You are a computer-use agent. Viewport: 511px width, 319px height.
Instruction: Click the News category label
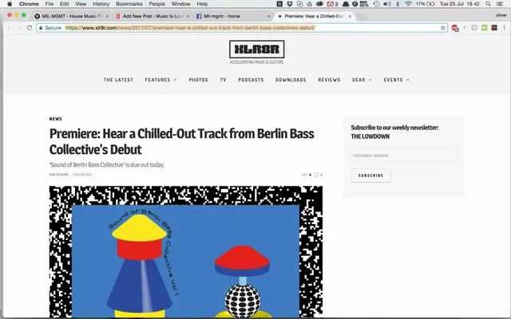[55, 119]
